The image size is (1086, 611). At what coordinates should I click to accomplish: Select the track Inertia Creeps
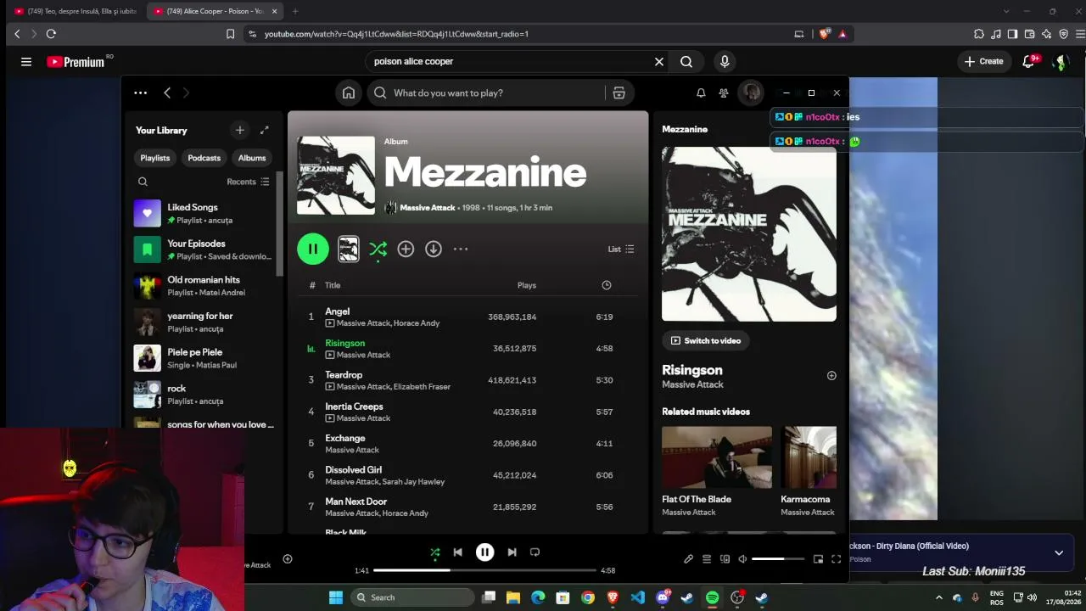[468, 412]
